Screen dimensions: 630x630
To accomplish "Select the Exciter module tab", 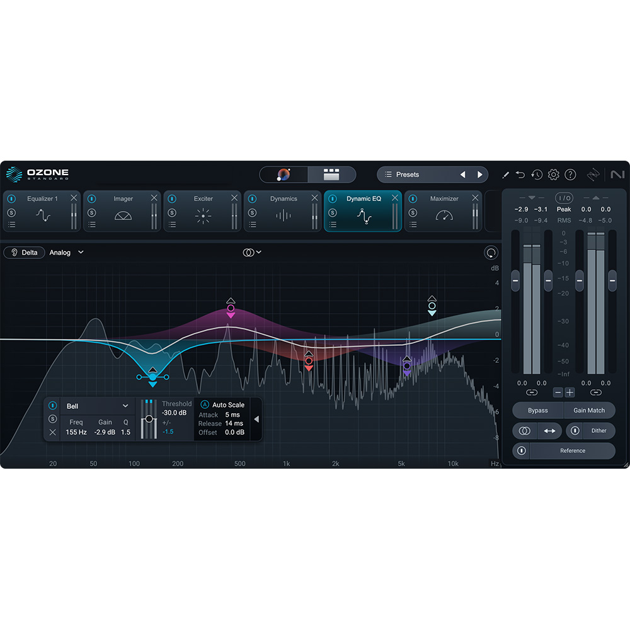I will tap(202, 211).
